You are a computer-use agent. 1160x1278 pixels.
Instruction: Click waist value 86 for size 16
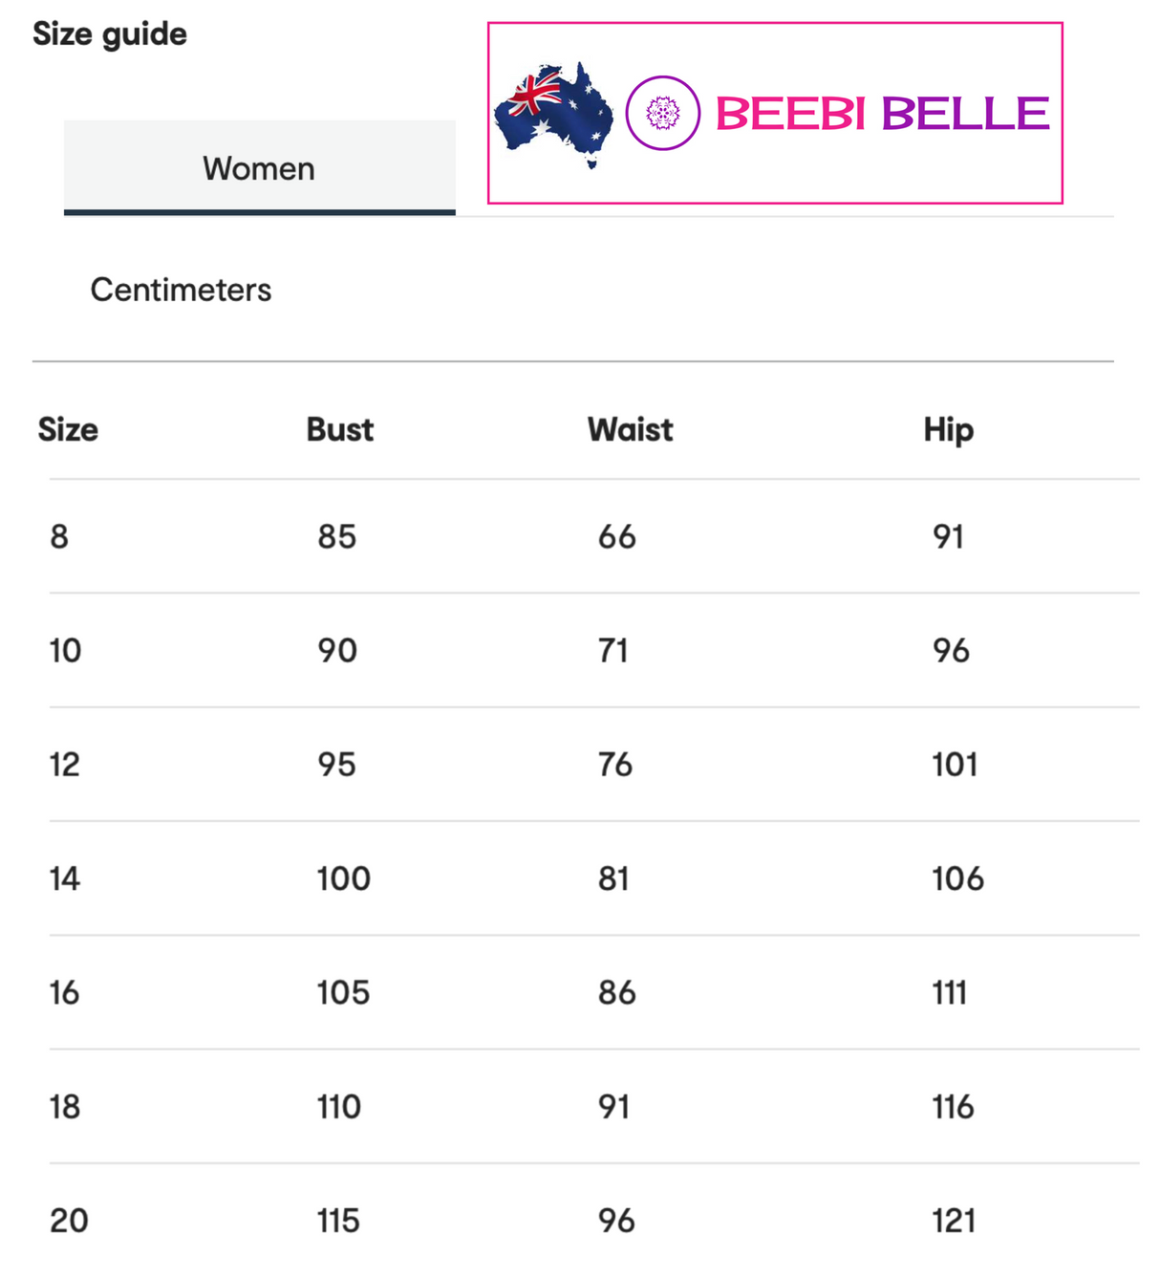coord(616,993)
